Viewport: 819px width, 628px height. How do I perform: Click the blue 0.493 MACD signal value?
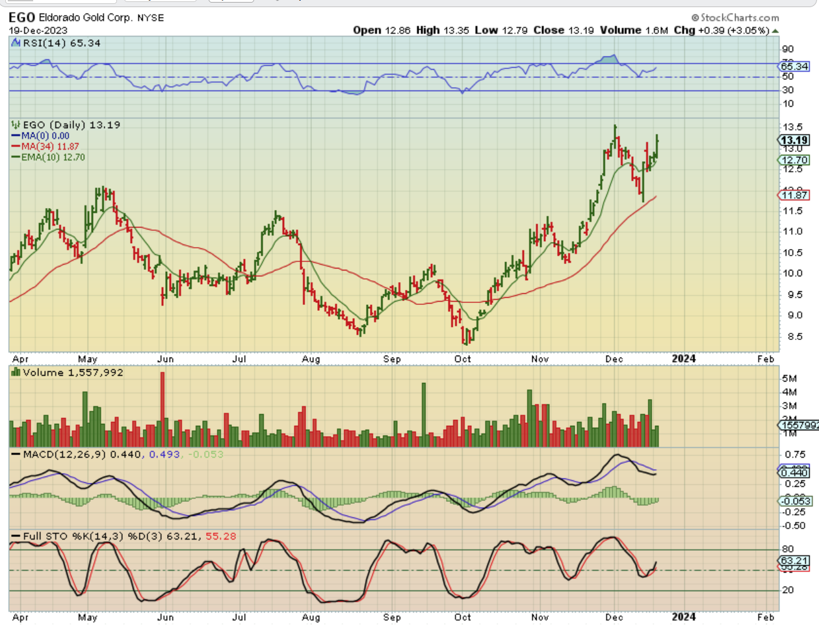(x=164, y=454)
